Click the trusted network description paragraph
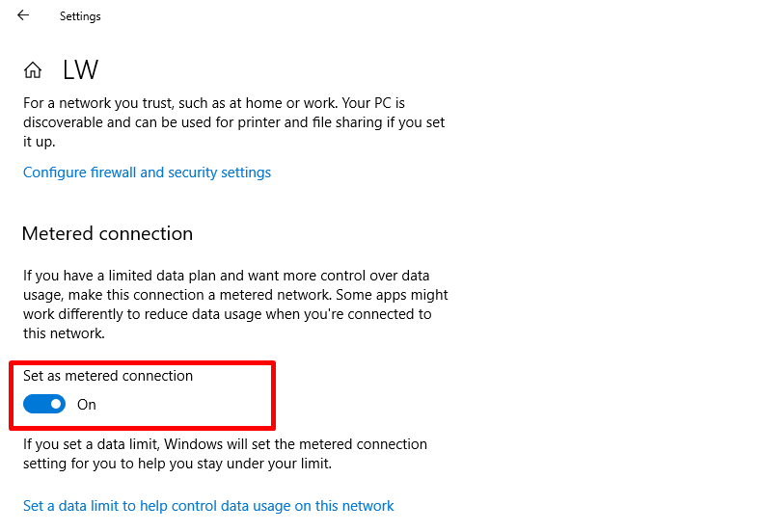This screenshot has width=762, height=531. pyautogui.click(x=233, y=122)
